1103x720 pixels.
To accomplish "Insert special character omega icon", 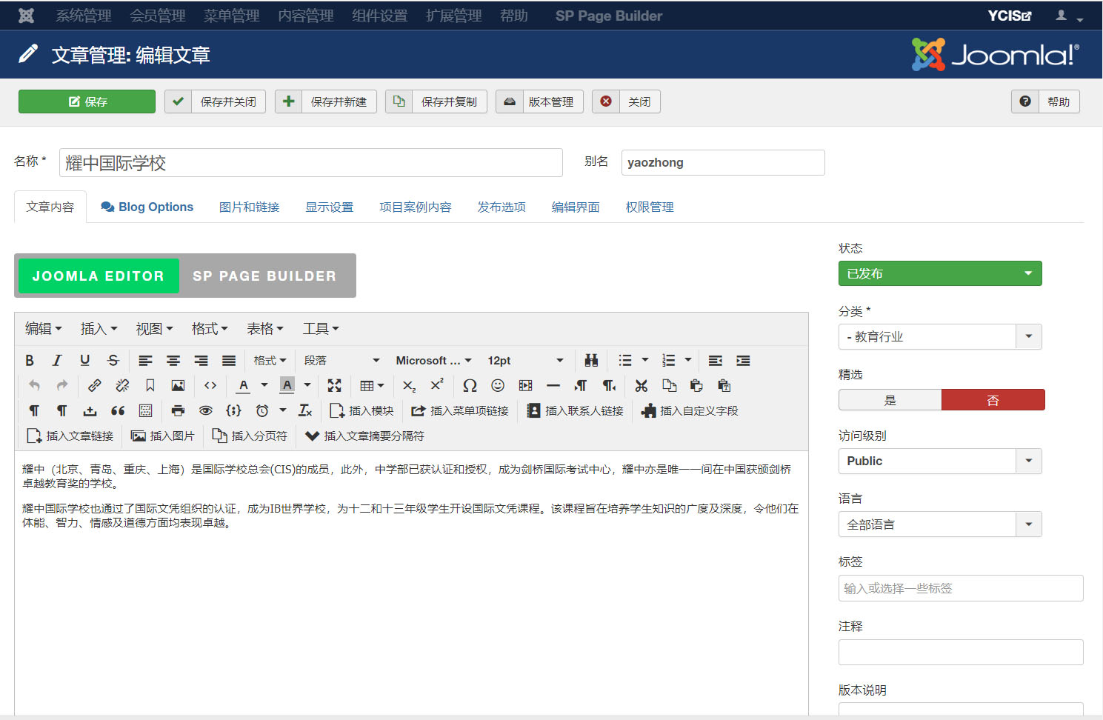I will point(470,386).
